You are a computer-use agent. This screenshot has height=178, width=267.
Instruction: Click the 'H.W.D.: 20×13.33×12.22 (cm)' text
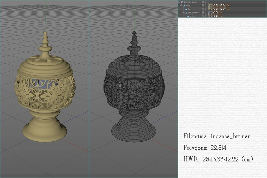point(218,159)
